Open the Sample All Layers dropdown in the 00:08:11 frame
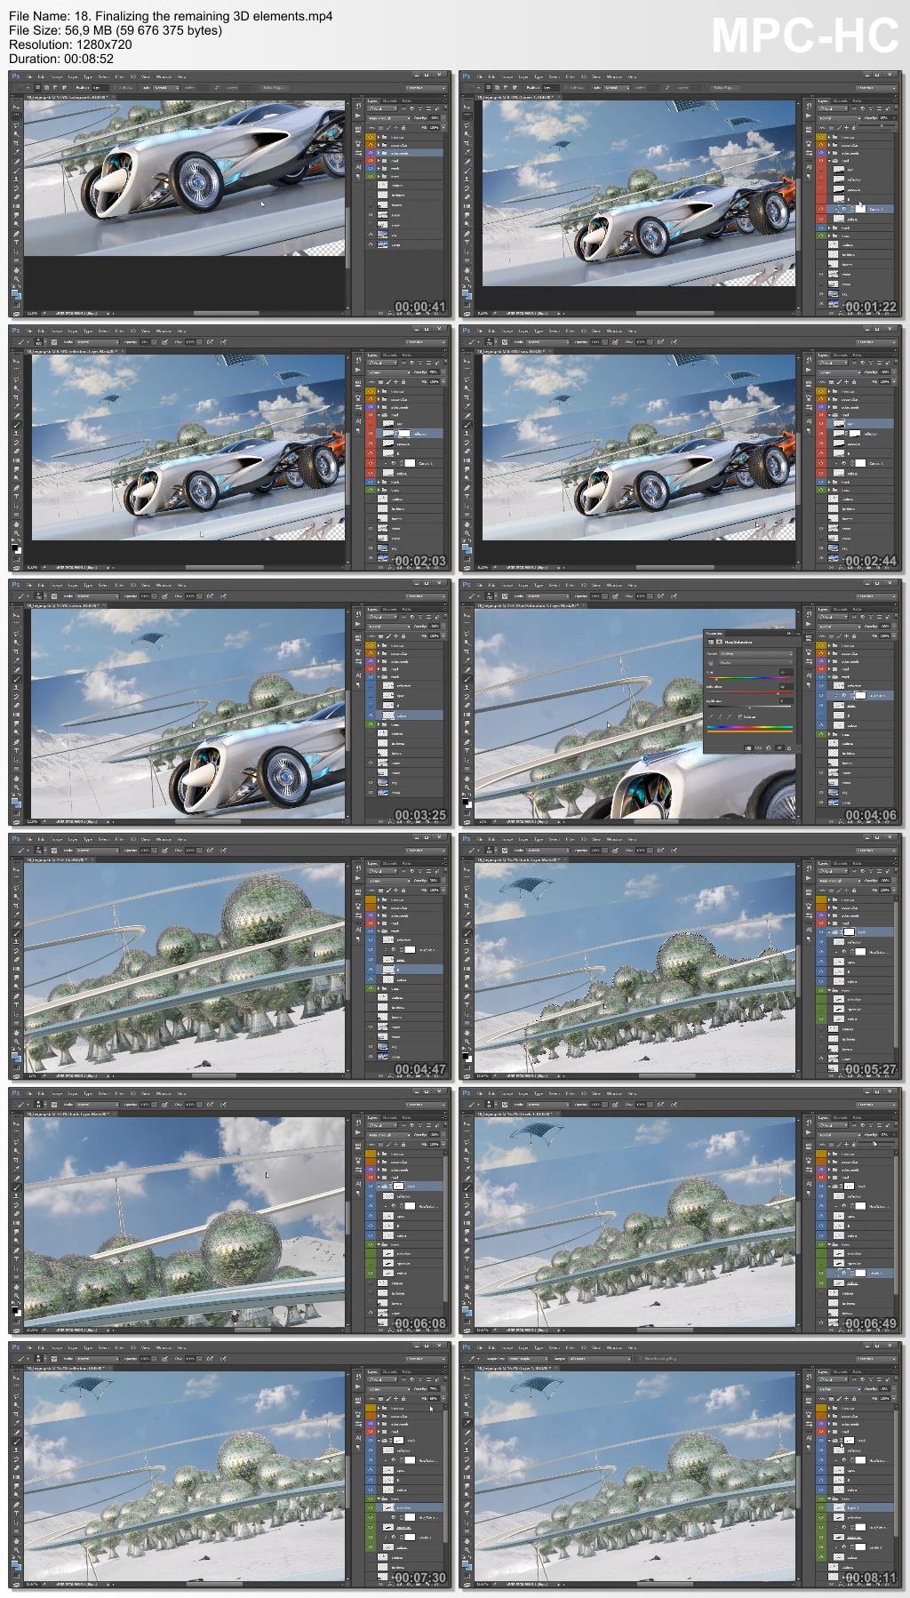 600,1358
